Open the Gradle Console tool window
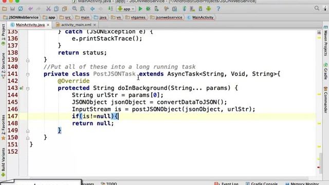The height and width of the screenshot is (185, 329). click(262, 183)
